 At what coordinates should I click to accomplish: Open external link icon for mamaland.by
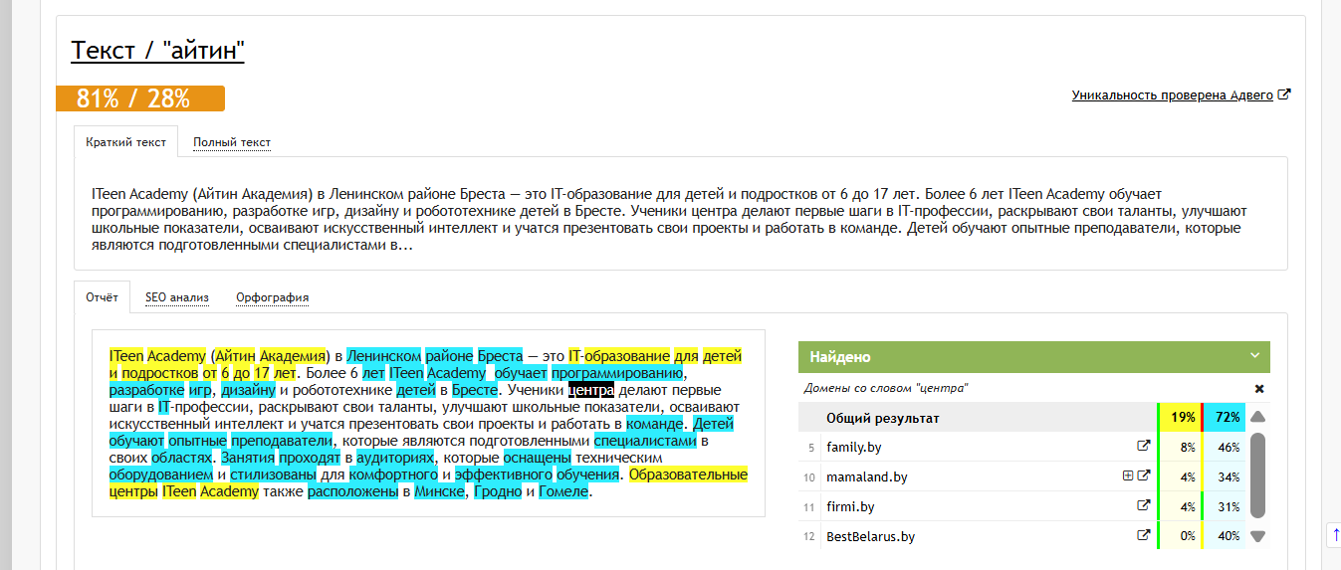[1144, 476]
